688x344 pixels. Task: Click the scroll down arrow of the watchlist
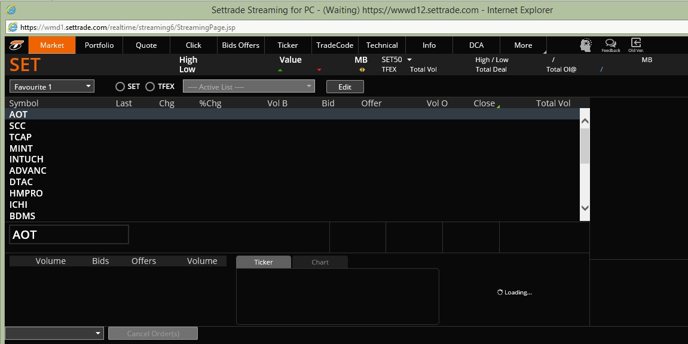pos(585,208)
